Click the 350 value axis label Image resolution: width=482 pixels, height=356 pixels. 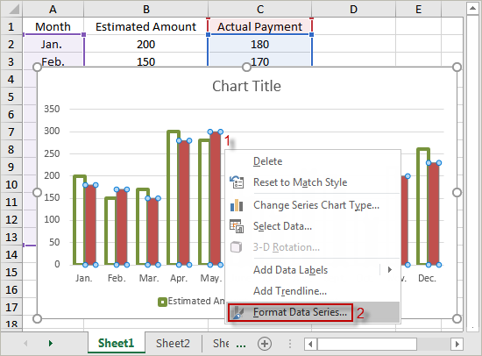[x=52, y=109]
